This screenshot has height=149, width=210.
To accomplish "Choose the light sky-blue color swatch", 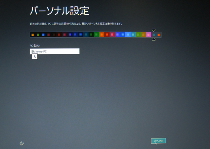I will pyautogui.click(x=128, y=35).
